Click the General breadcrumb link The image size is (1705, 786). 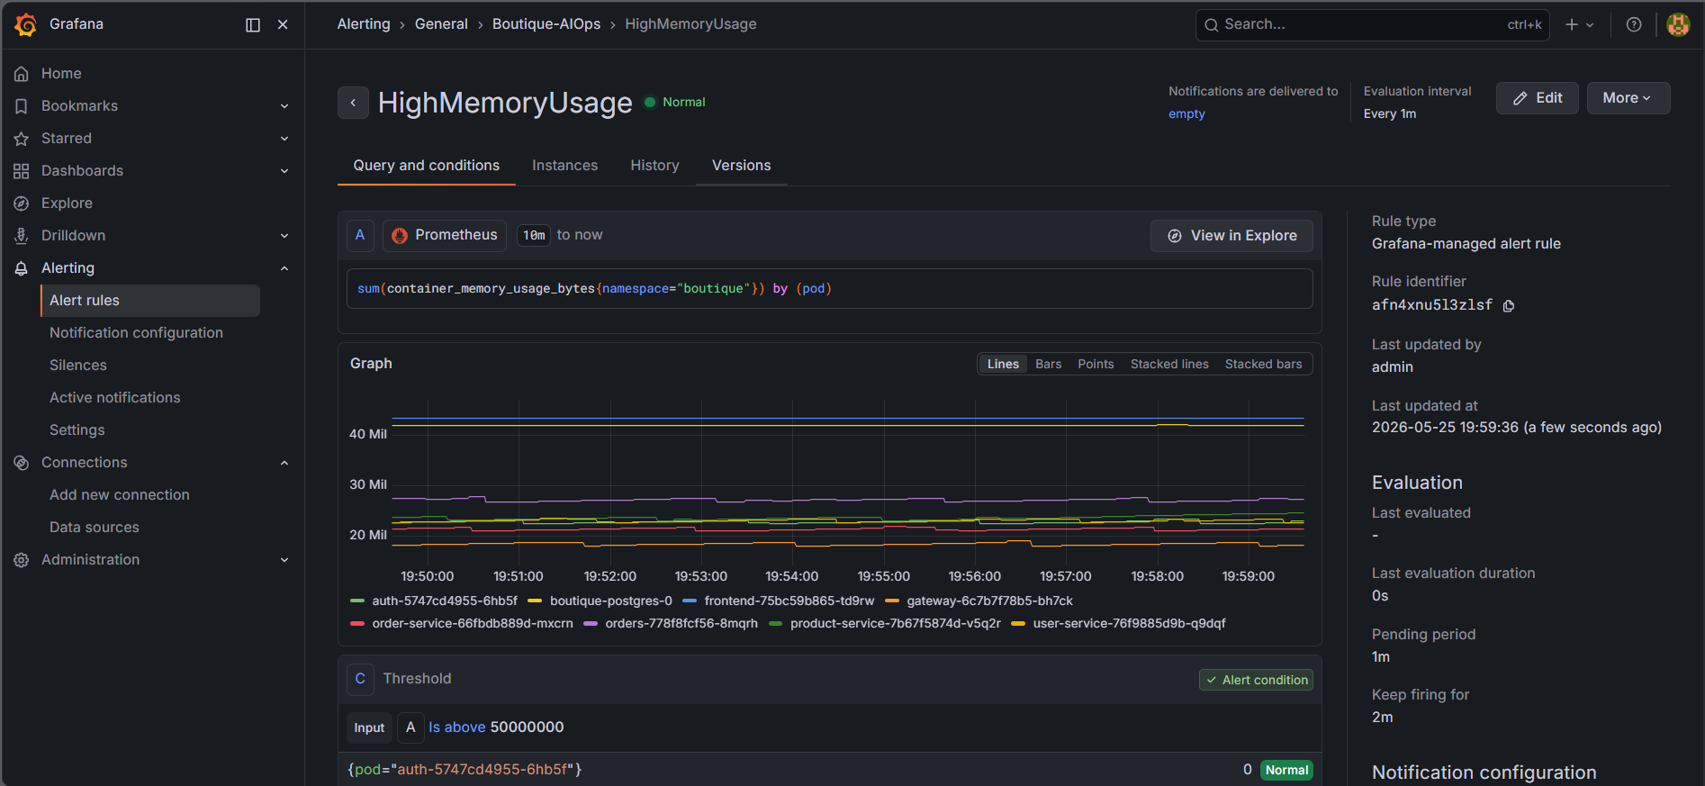tap(441, 24)
